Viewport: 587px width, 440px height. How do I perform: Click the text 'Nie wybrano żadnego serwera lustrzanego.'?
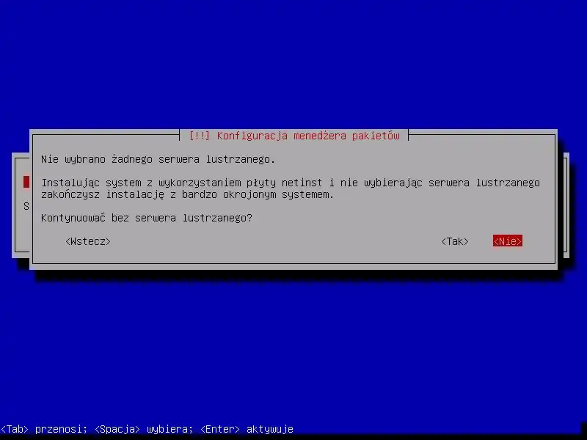(x=158, y=159)
